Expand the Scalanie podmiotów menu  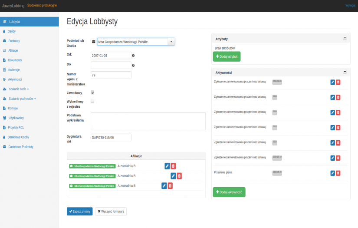click(x=22, y=99)
